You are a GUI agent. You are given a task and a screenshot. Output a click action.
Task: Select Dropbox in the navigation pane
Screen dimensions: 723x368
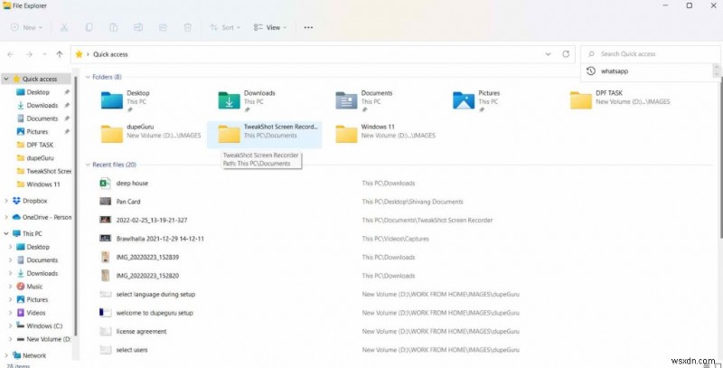[35, 201]
